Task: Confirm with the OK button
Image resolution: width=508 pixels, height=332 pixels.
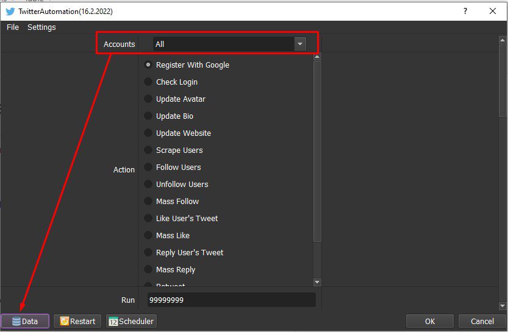Action: pyautogui.click(x=429, y=321)
